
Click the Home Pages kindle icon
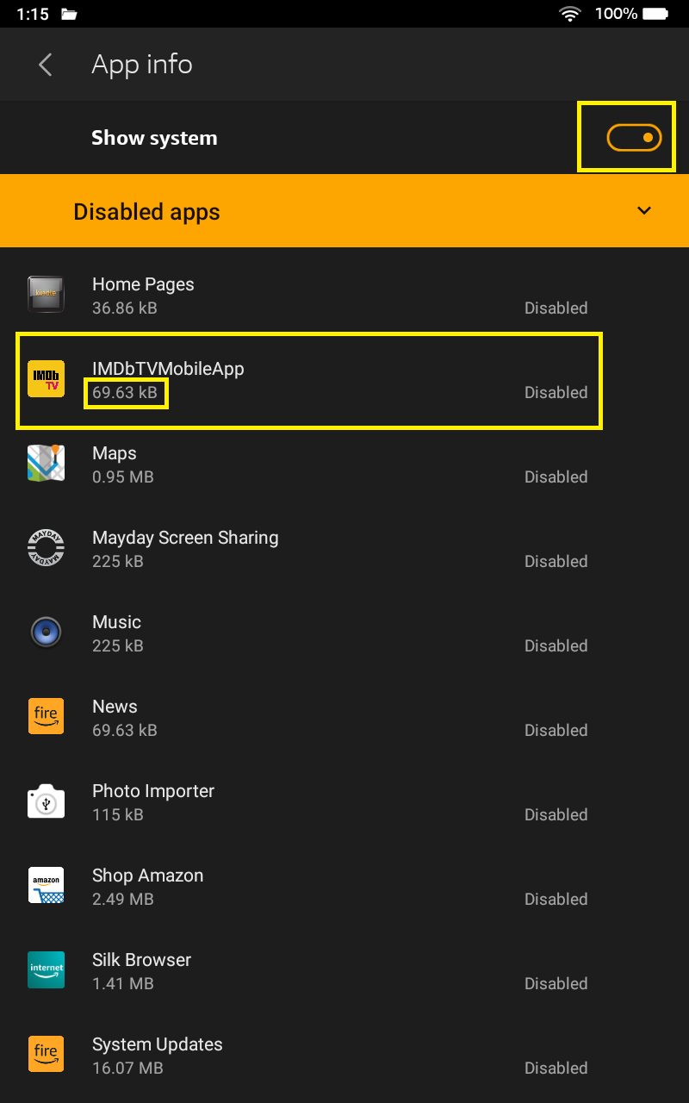click(x=46, y=294)
